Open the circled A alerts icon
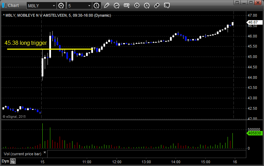This screenshot has width=264, height=166. tap(147, 6)
